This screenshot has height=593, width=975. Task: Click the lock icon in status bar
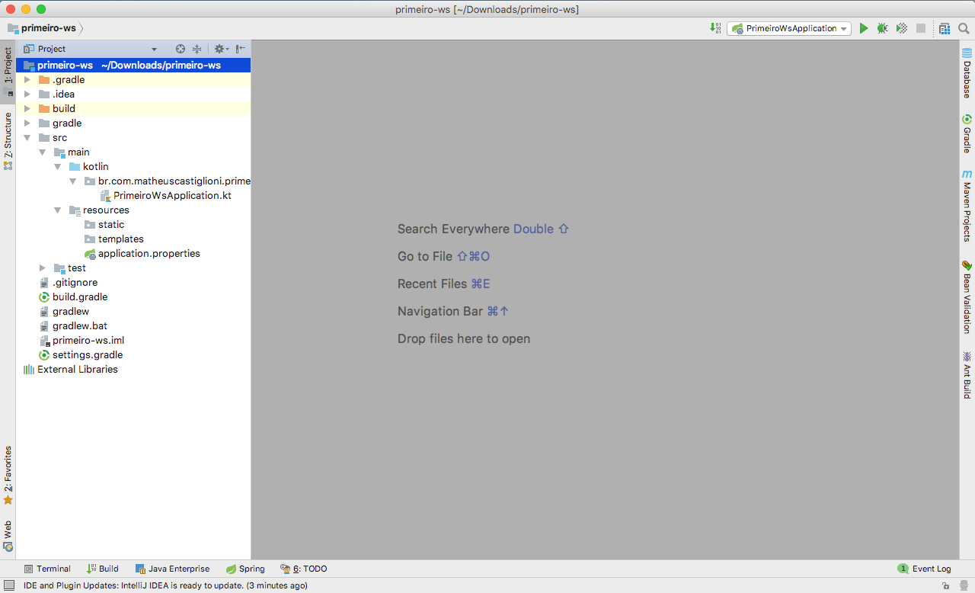pos(945,585)
